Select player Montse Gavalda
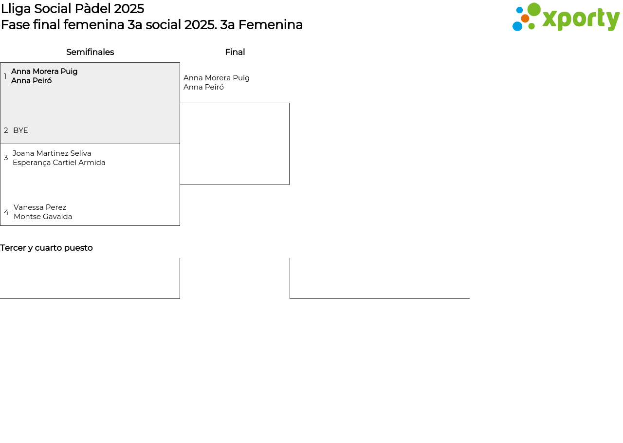The height and width of the screenshot is (443, 623). [x=43, y=217]
